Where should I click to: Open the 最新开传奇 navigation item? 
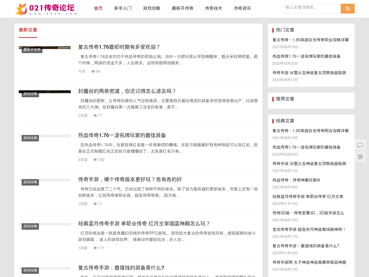pos(182,8)
